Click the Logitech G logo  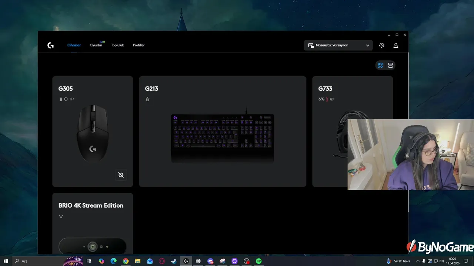tap(51, 45)
